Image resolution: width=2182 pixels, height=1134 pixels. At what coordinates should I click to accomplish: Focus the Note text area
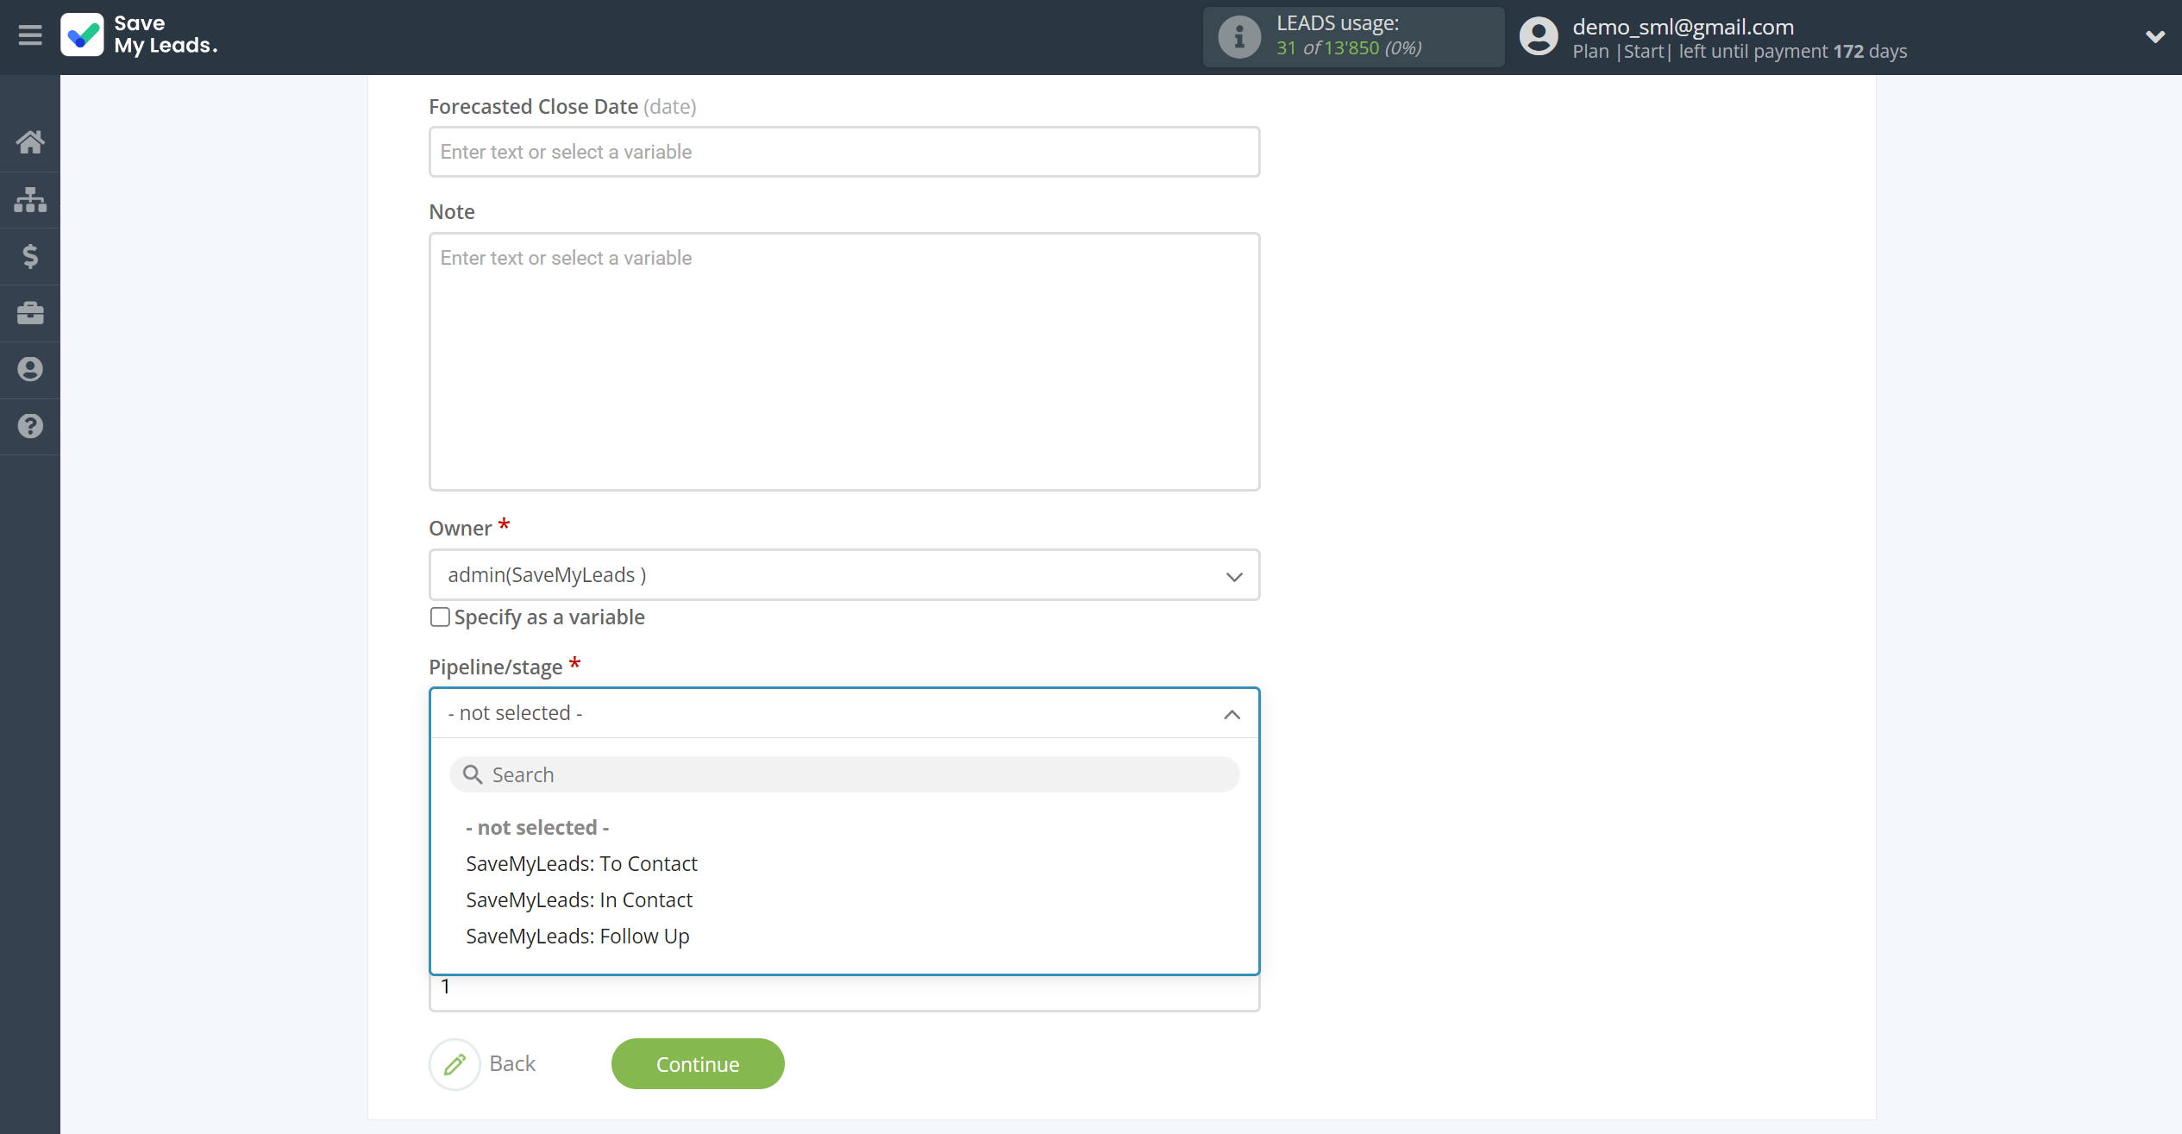click(844, 361)
